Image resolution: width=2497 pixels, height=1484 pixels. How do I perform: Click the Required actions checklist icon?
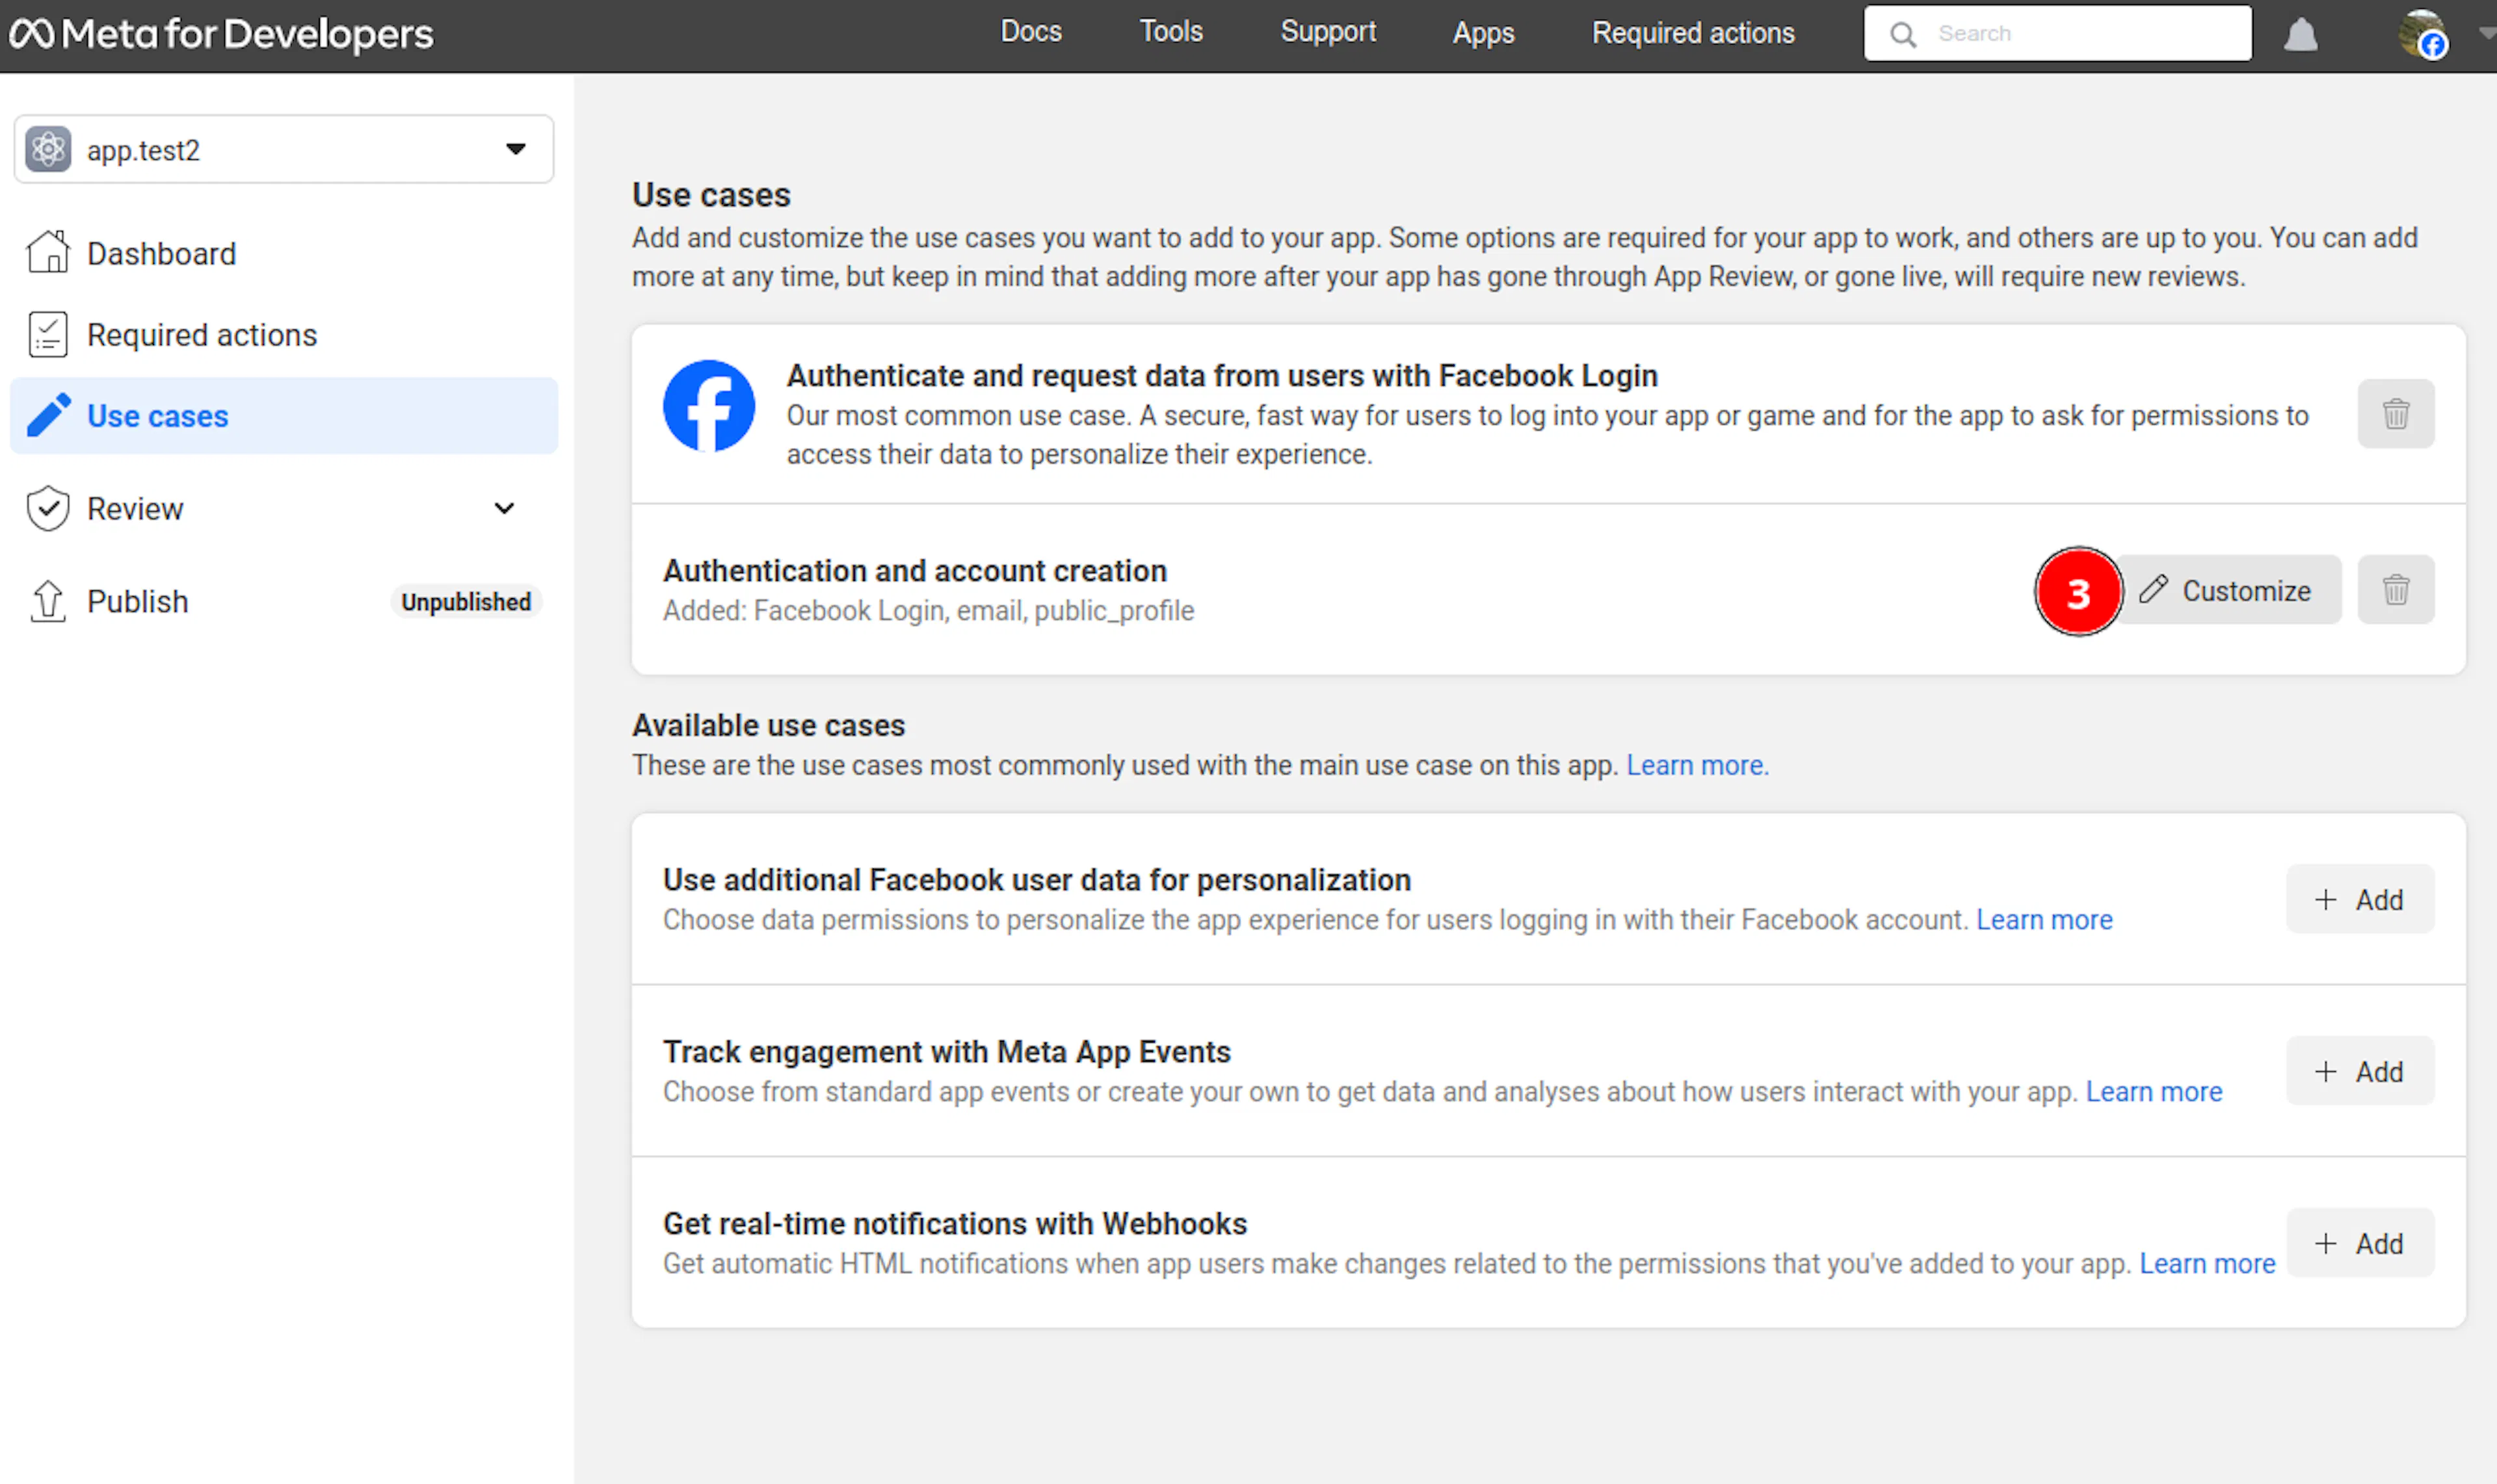pyautogui.click(x=48, y=334)
